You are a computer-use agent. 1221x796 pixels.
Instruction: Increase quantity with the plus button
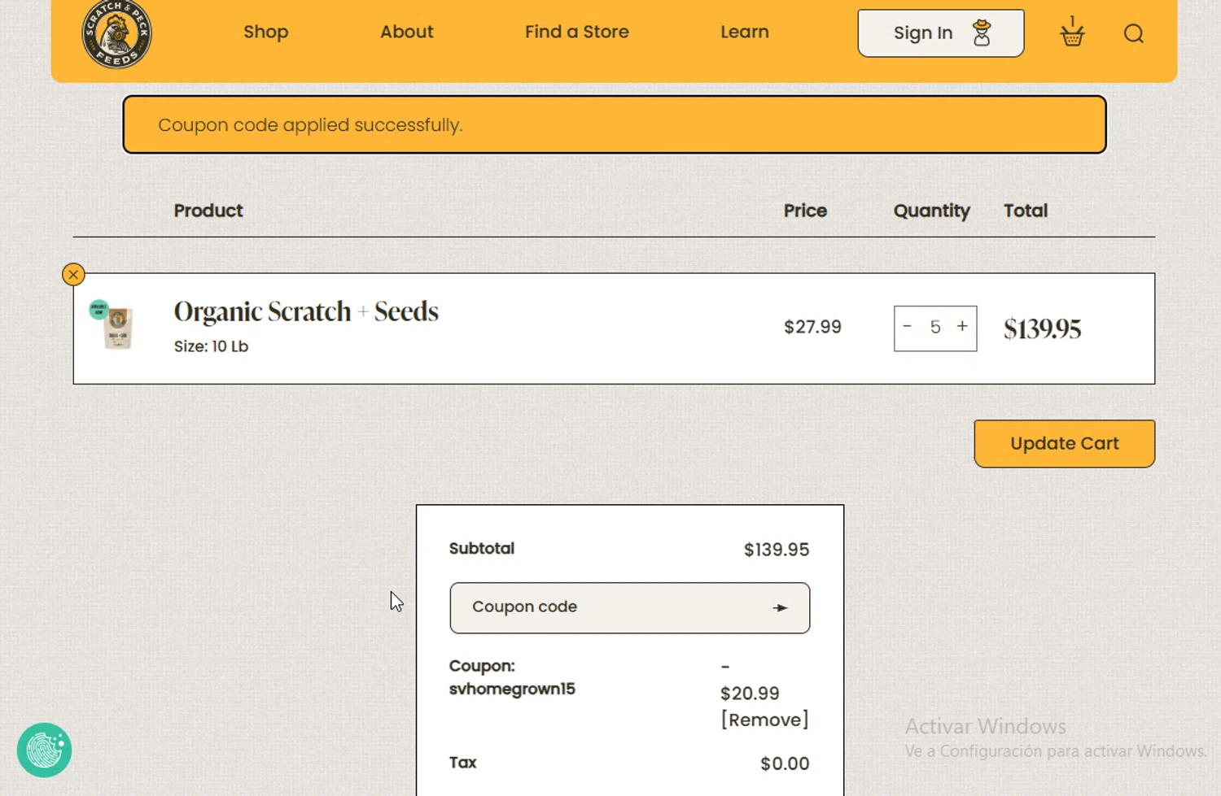(962, 326)
